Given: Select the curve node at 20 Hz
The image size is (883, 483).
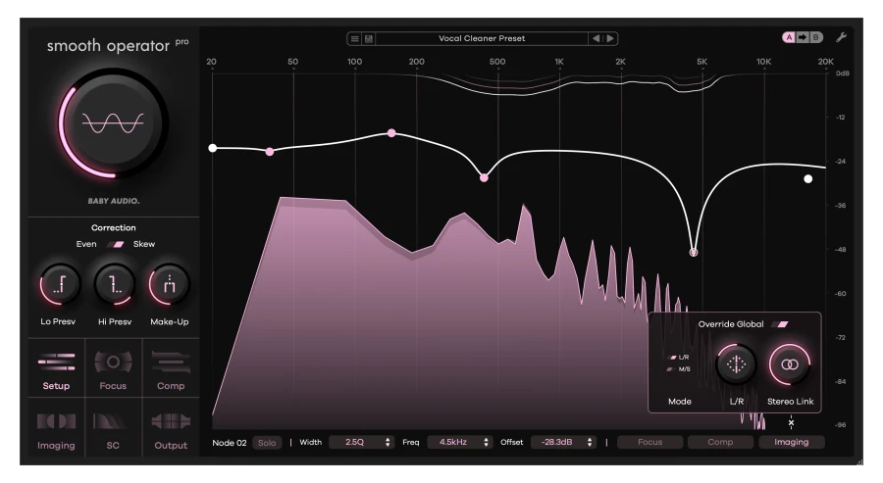Looking at the screenshot, I should tap(212, 148).
